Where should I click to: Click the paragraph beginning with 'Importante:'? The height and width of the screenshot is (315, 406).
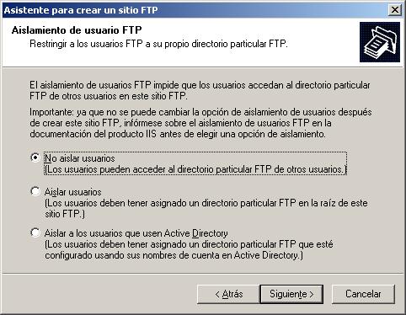click(200, 123)
